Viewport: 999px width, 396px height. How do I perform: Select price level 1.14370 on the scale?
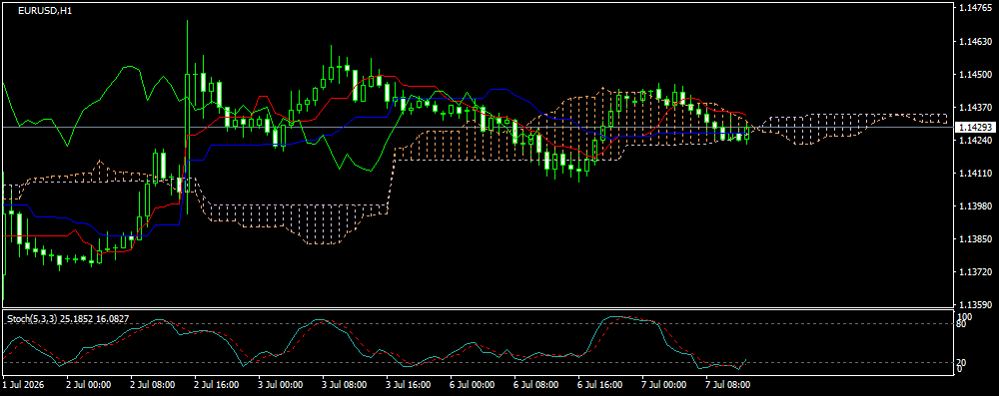[976, 107]
